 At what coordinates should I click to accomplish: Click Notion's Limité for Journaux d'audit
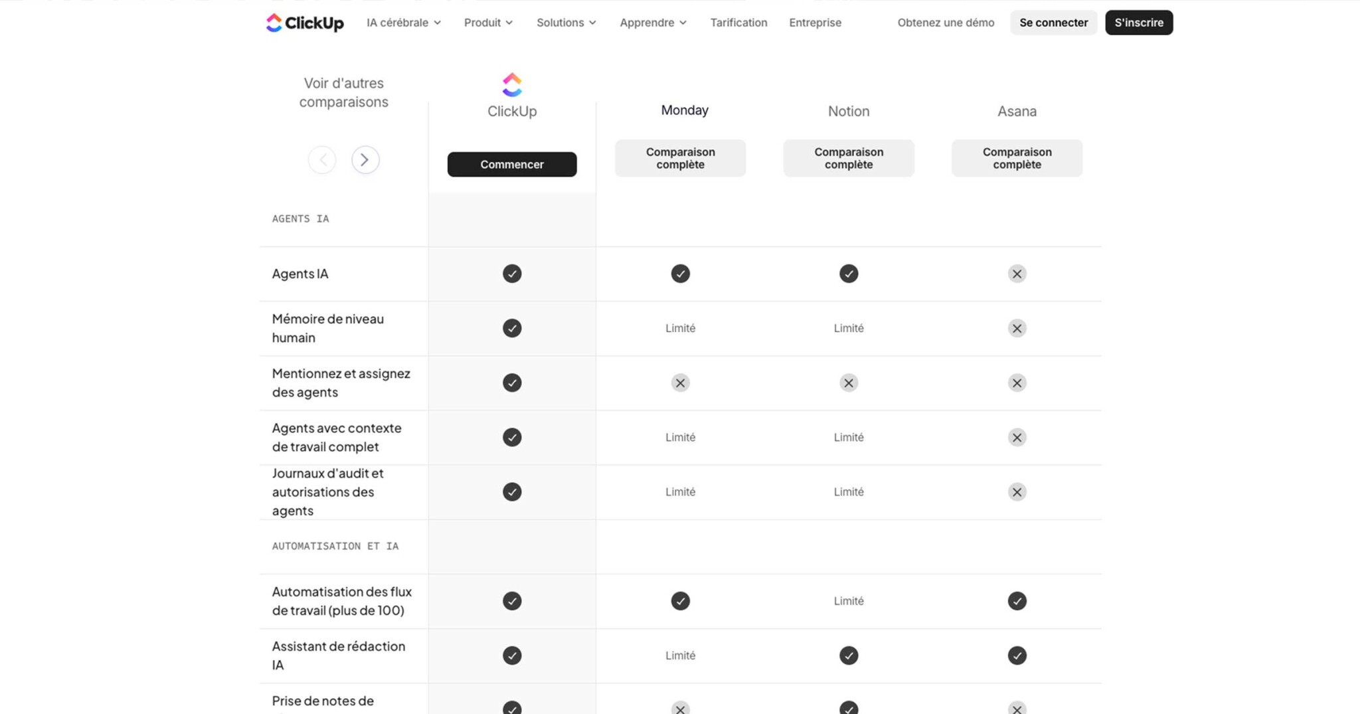point(849,491)
